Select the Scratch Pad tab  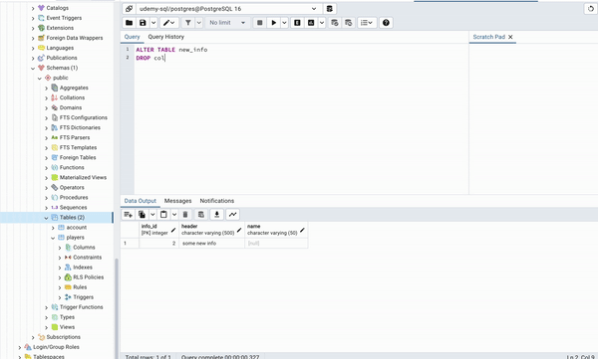[489, 37]
